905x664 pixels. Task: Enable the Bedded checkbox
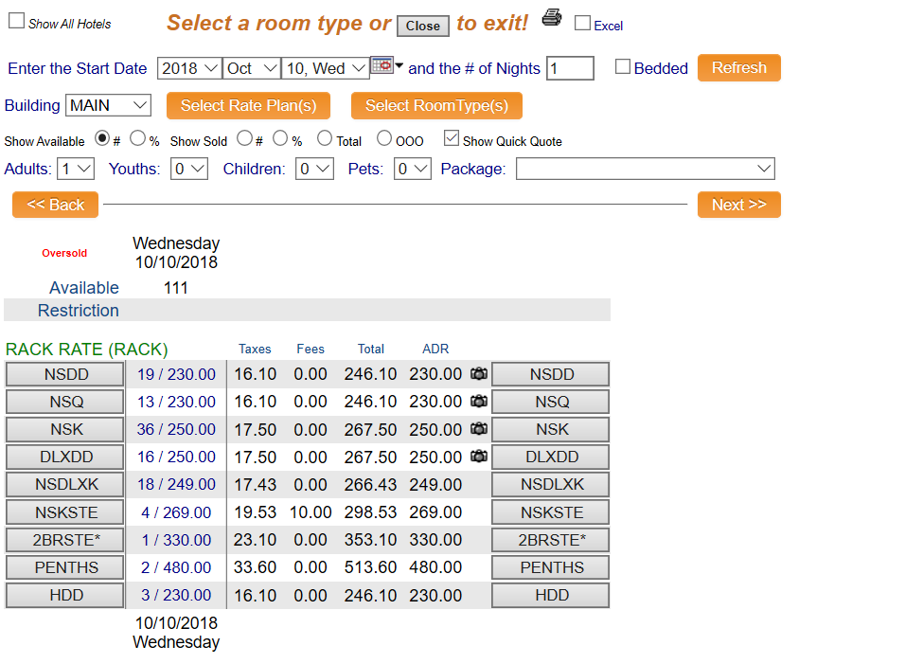point(623,67)
